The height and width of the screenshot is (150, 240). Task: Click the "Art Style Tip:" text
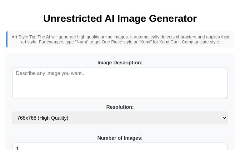(x=24, y=37)
